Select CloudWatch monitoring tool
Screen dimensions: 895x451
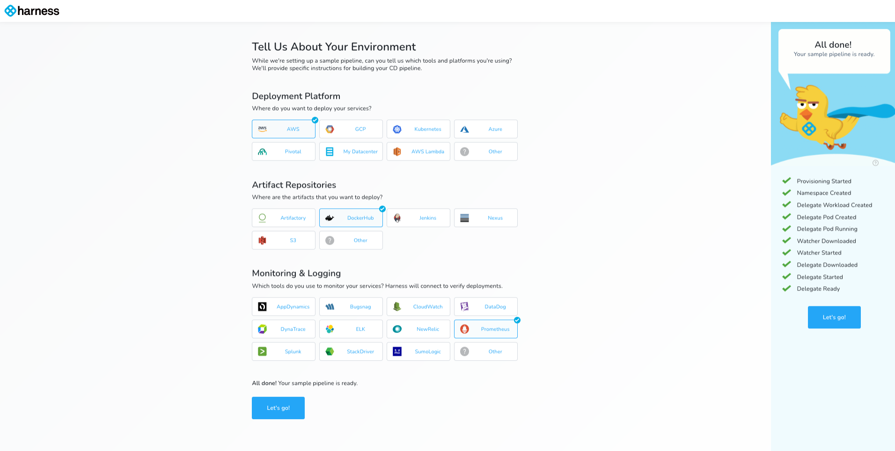(x=418, y=307)
